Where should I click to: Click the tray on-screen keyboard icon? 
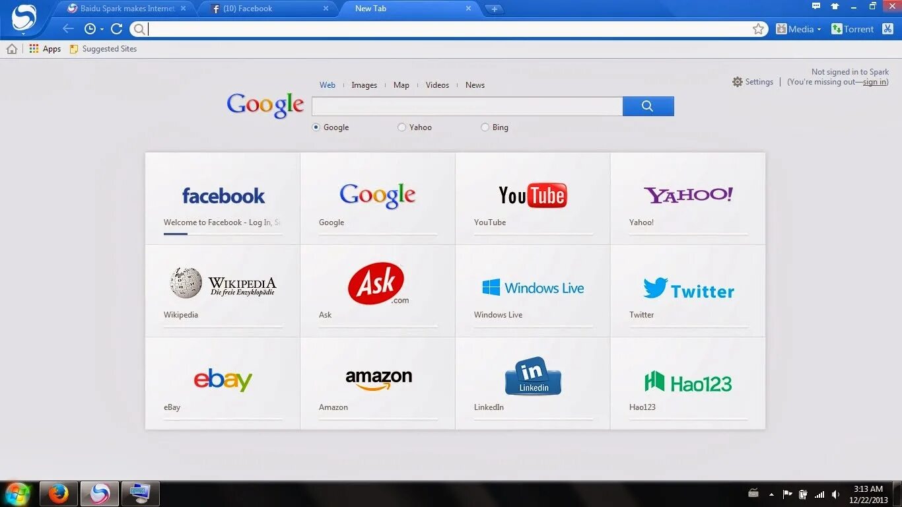pyautogui.click(x=753, y=494)
